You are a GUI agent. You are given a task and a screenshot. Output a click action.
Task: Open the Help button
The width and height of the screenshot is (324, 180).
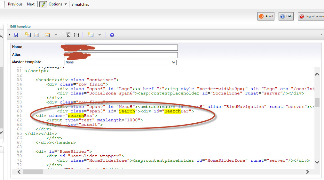(286, 16)
